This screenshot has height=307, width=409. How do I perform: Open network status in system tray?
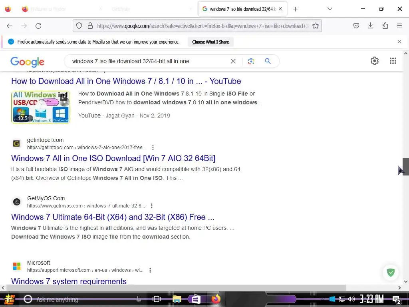pos(342,299)
